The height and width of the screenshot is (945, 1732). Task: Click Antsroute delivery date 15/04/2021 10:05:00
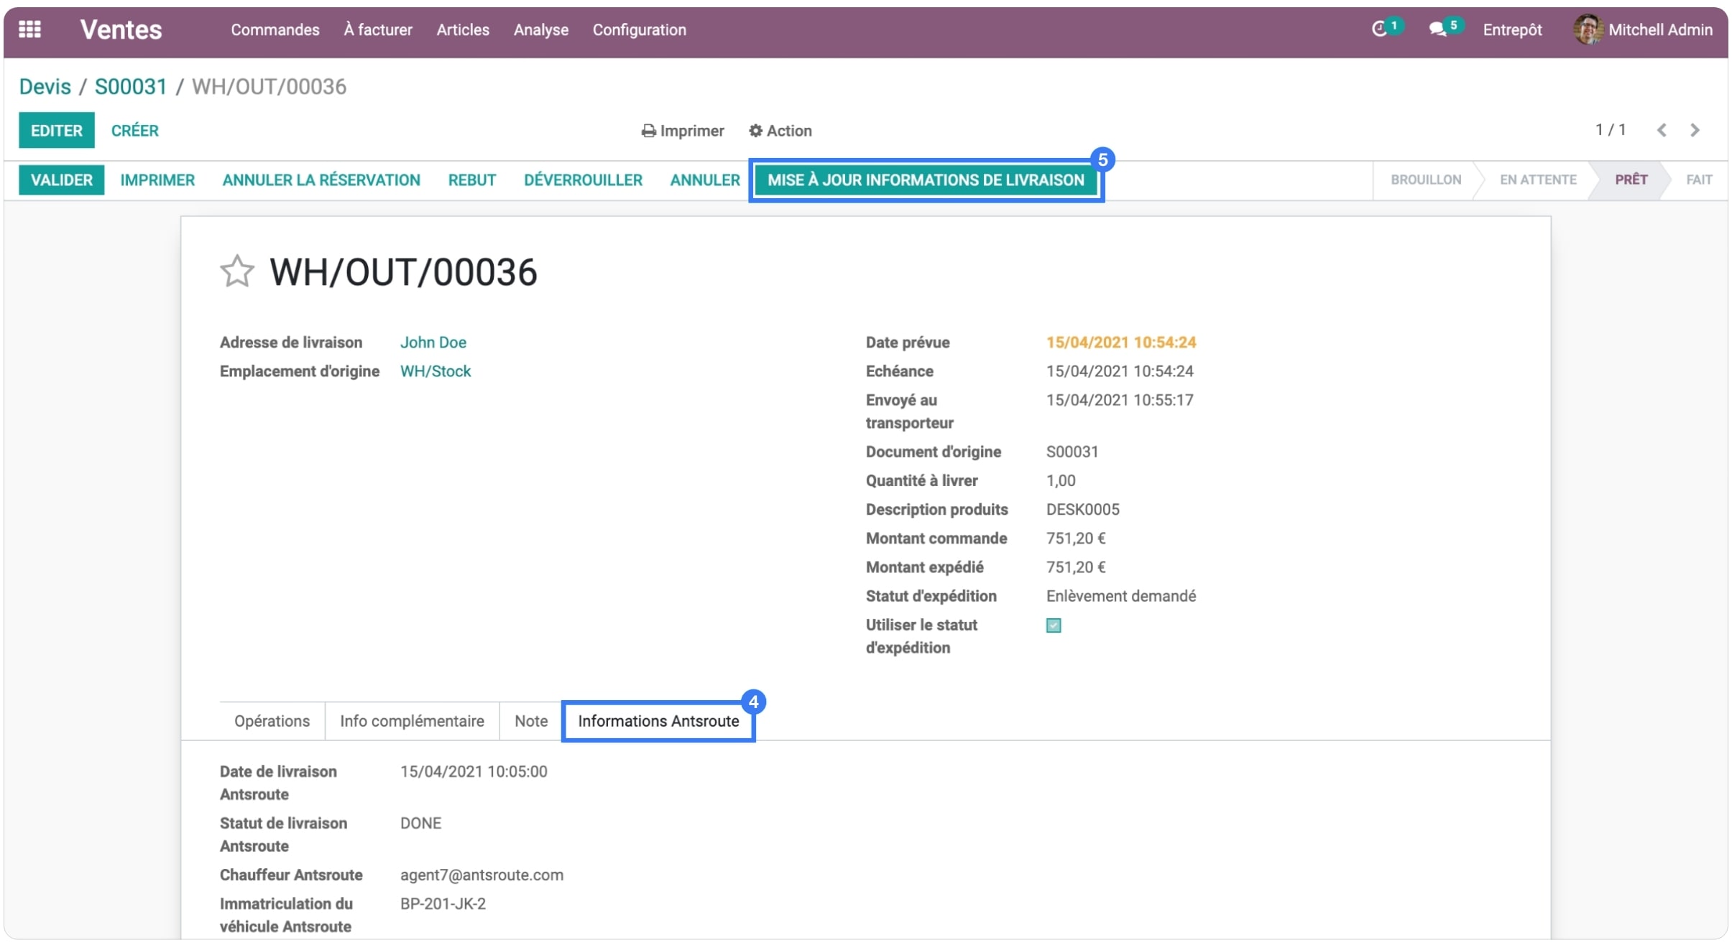point(474,771)
